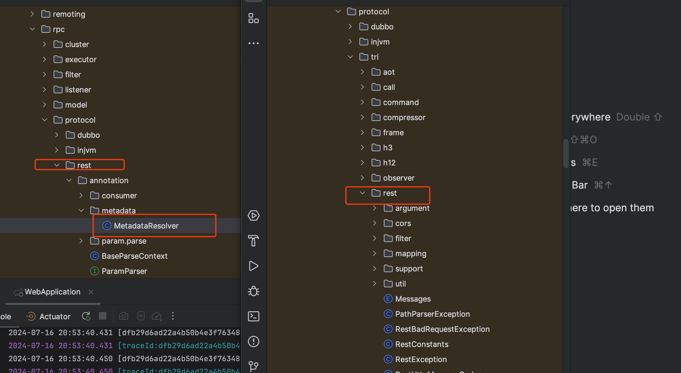Expand the compressor folder

click(x=362, y=117)
